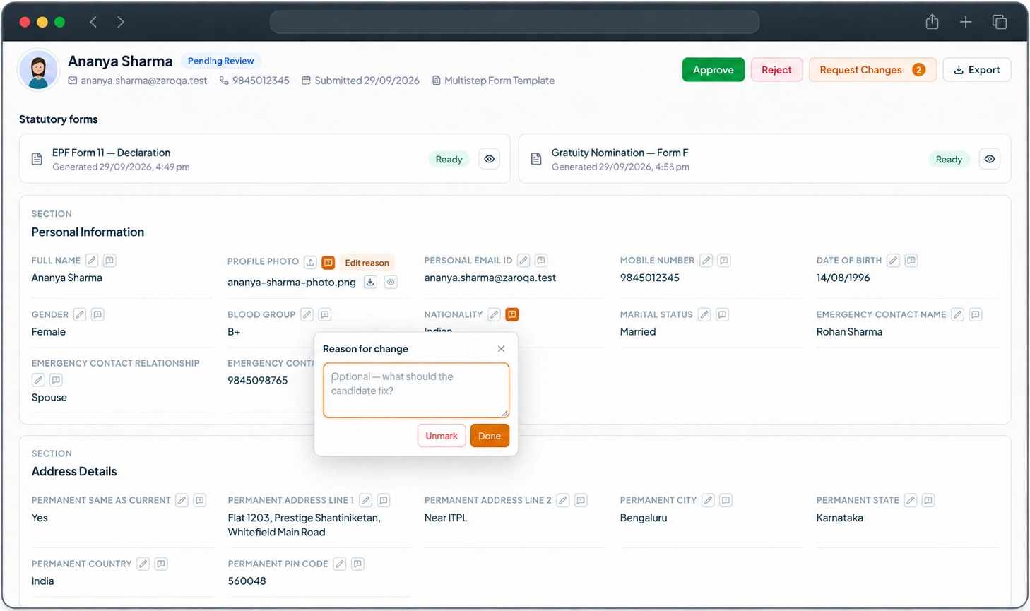Flag Date of Birth for changes

pyautogui.click(x=911, y=261)
